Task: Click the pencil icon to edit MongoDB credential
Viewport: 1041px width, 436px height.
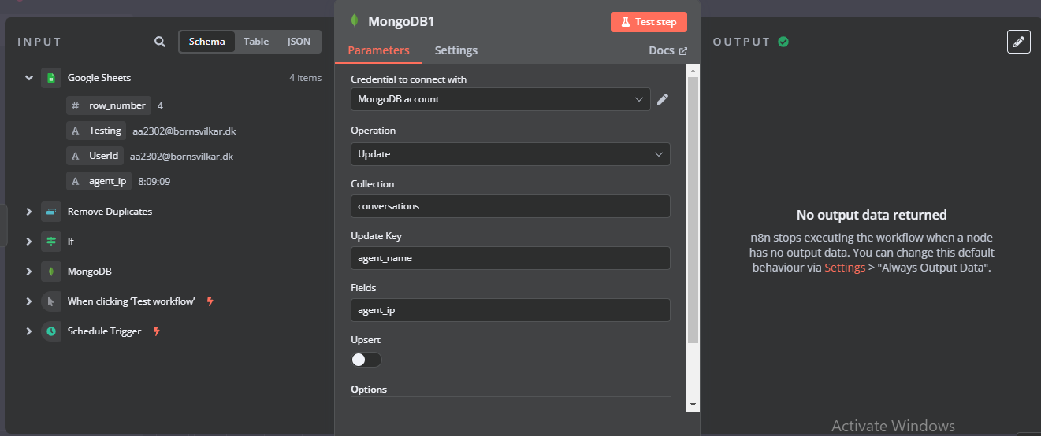Action: click(x=663, y=99)
